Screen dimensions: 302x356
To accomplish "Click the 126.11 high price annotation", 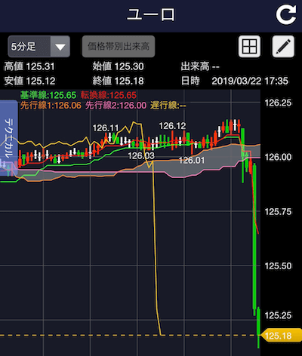I will 106,128.
